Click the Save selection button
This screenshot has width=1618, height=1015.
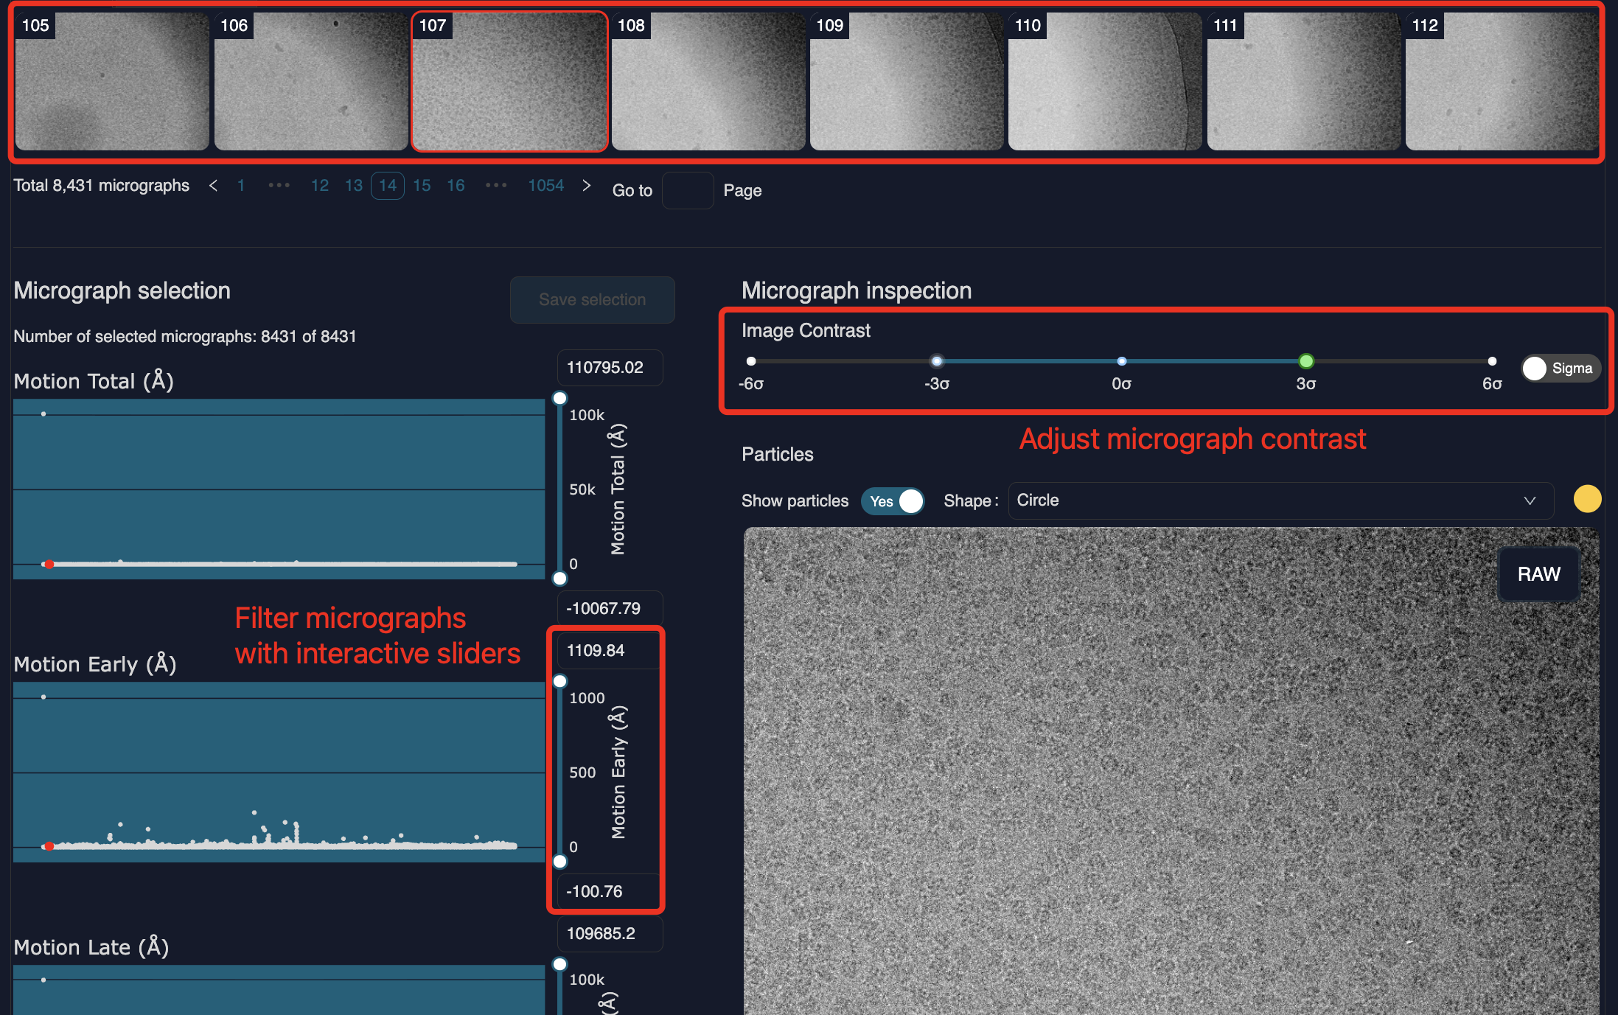point(592,300)
